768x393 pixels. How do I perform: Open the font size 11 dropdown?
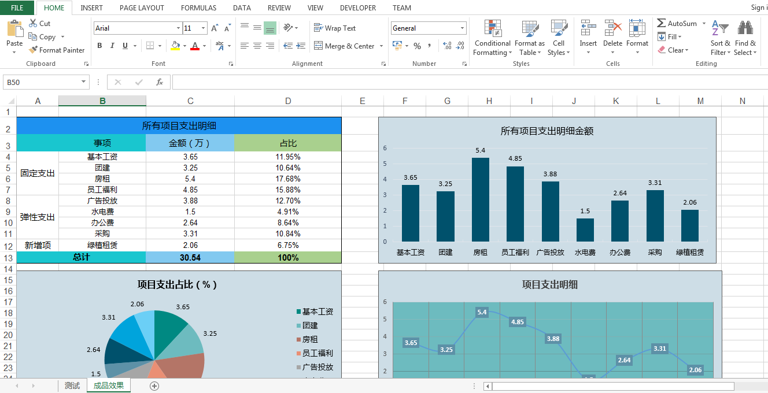pos(204,28)
